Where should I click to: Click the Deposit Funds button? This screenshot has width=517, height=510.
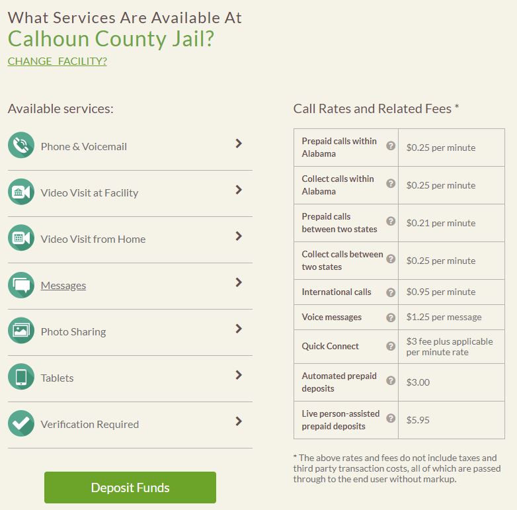pyautogui.click(x=130, y=488)
